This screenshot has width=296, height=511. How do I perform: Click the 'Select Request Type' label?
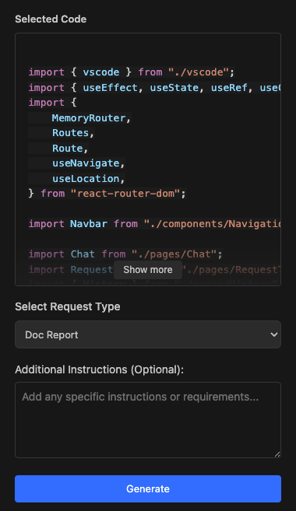click(68, 306)
